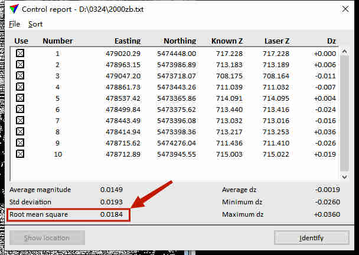Toggle Use checkbox for point 8
Screen dimensions: 359x255
(x=20, y=132)
